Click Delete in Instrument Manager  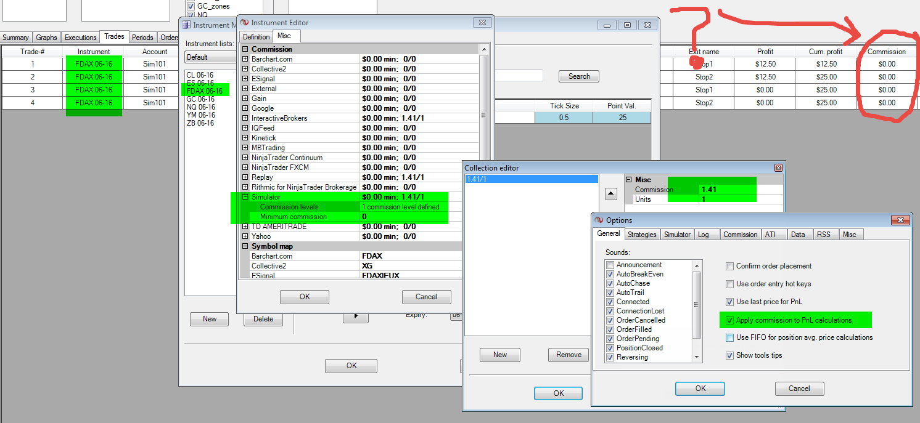click(263, 319)
